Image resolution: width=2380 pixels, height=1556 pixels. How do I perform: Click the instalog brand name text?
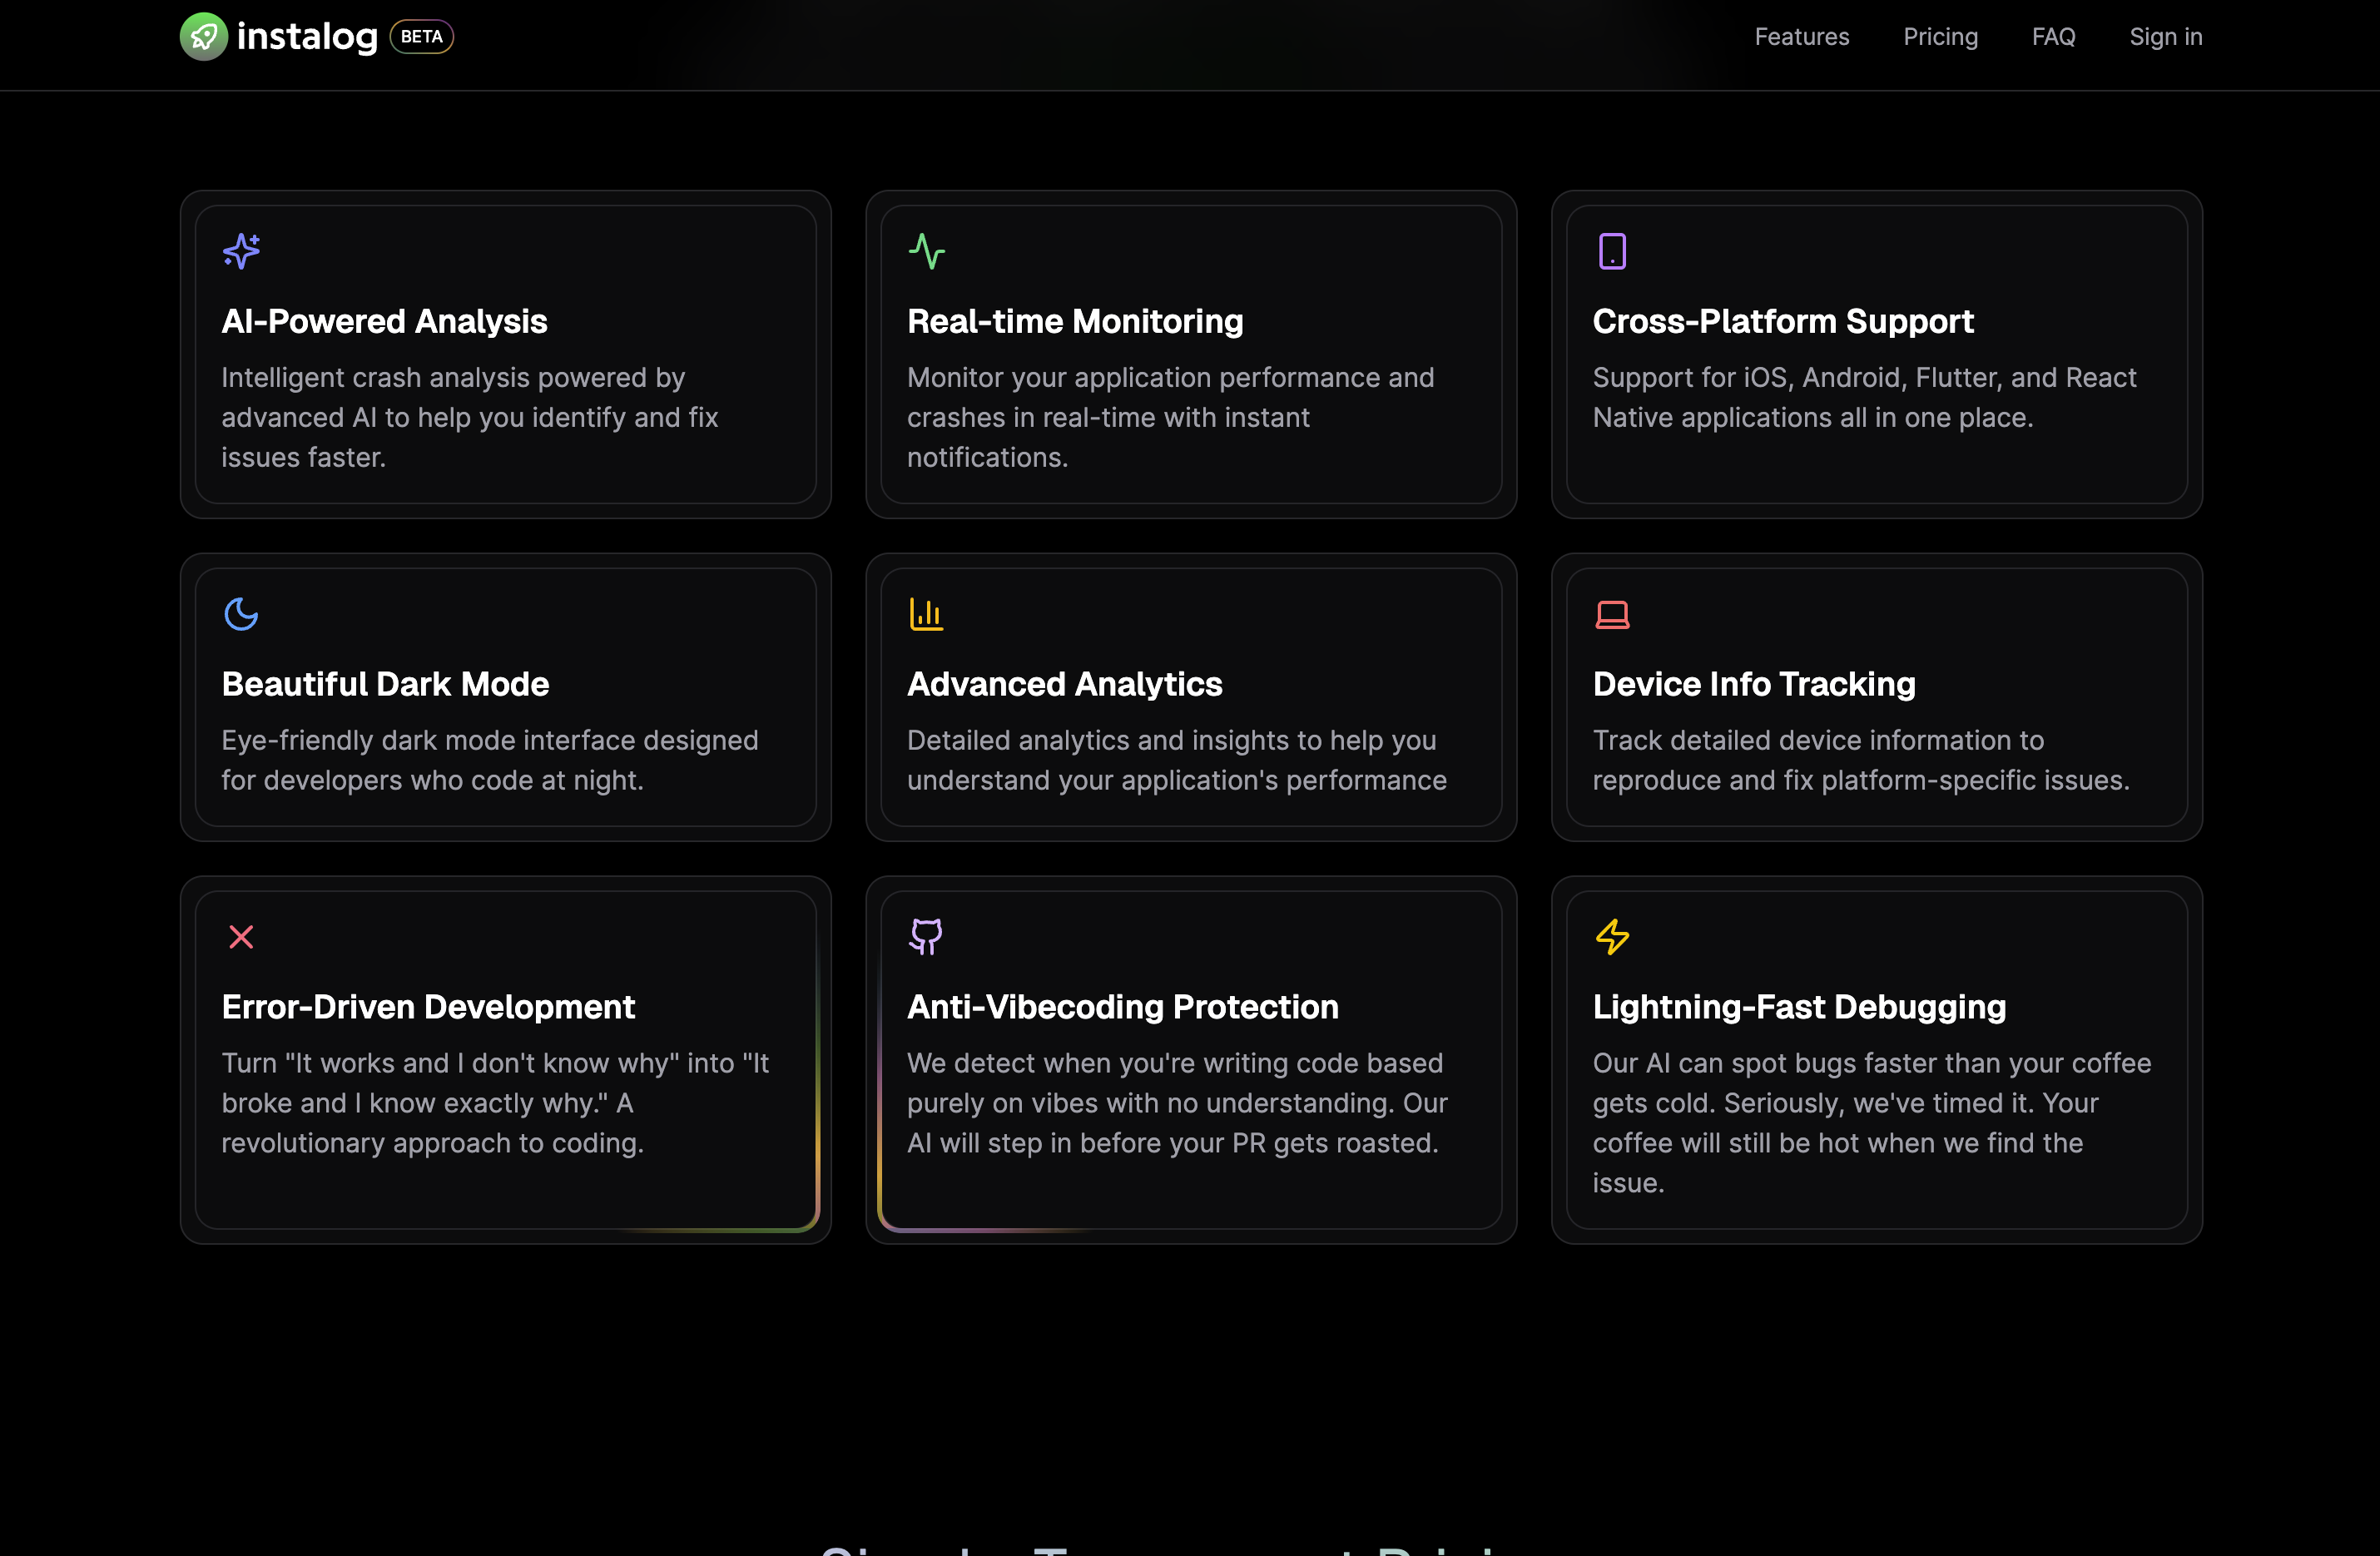tap(307, 37)
